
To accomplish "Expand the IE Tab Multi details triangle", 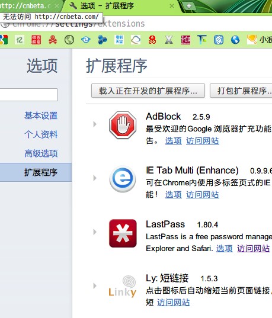I will pyautogui.click(x=95, y=178).
